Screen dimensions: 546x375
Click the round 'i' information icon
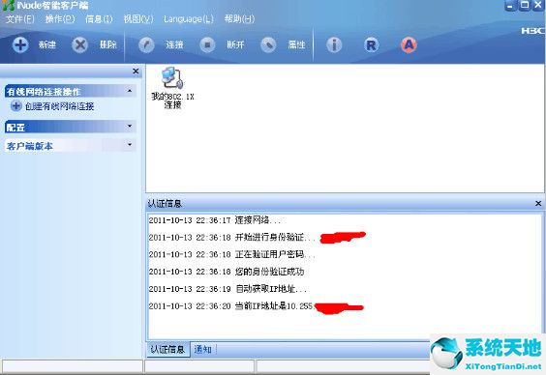pos(334,44)
